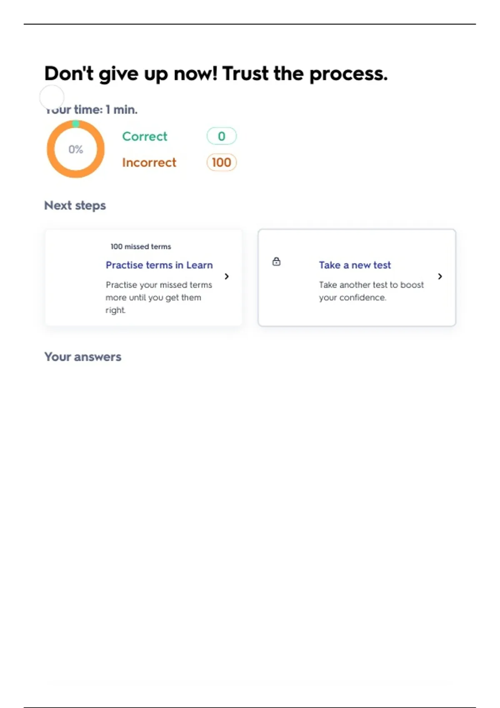The width and height of the screenshot is (500, 708).
Task: Click the 100 missed terms label
Action: (x=141, y=247)
